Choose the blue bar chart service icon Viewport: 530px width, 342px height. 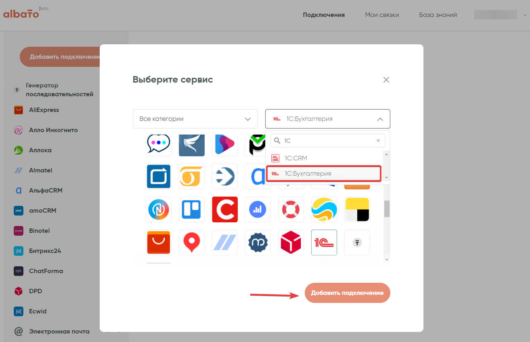(258, 209)
